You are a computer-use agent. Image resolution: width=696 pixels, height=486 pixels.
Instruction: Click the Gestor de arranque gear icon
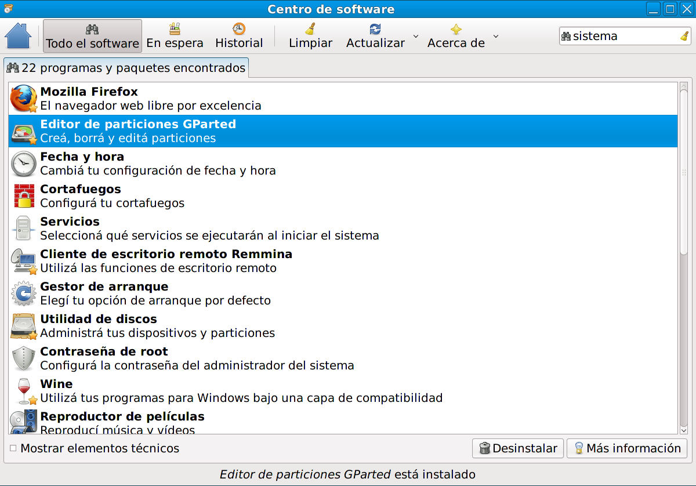24,293
